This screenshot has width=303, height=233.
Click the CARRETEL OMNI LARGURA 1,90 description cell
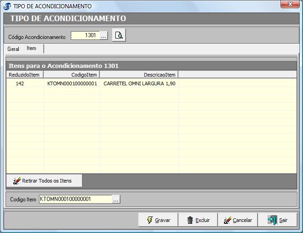point(139,83)
